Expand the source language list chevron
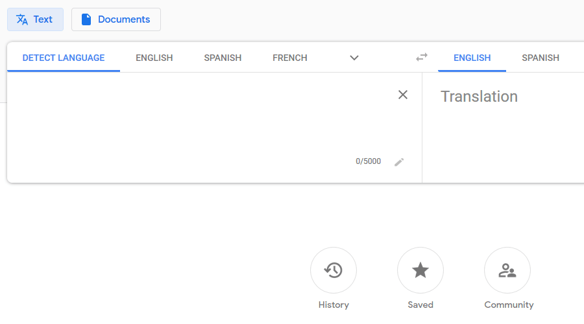The width and height of the screenshot is (584, 324). click(354, 58)
